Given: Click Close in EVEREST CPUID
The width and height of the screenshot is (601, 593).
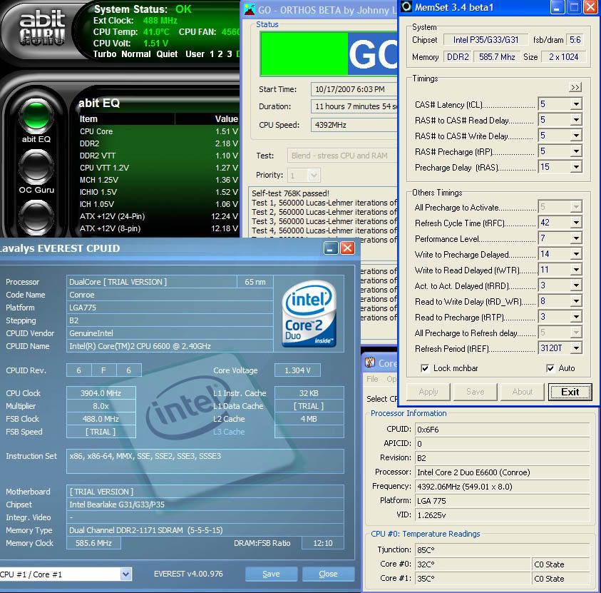Looking at the screenshot, I should [328, 574].
